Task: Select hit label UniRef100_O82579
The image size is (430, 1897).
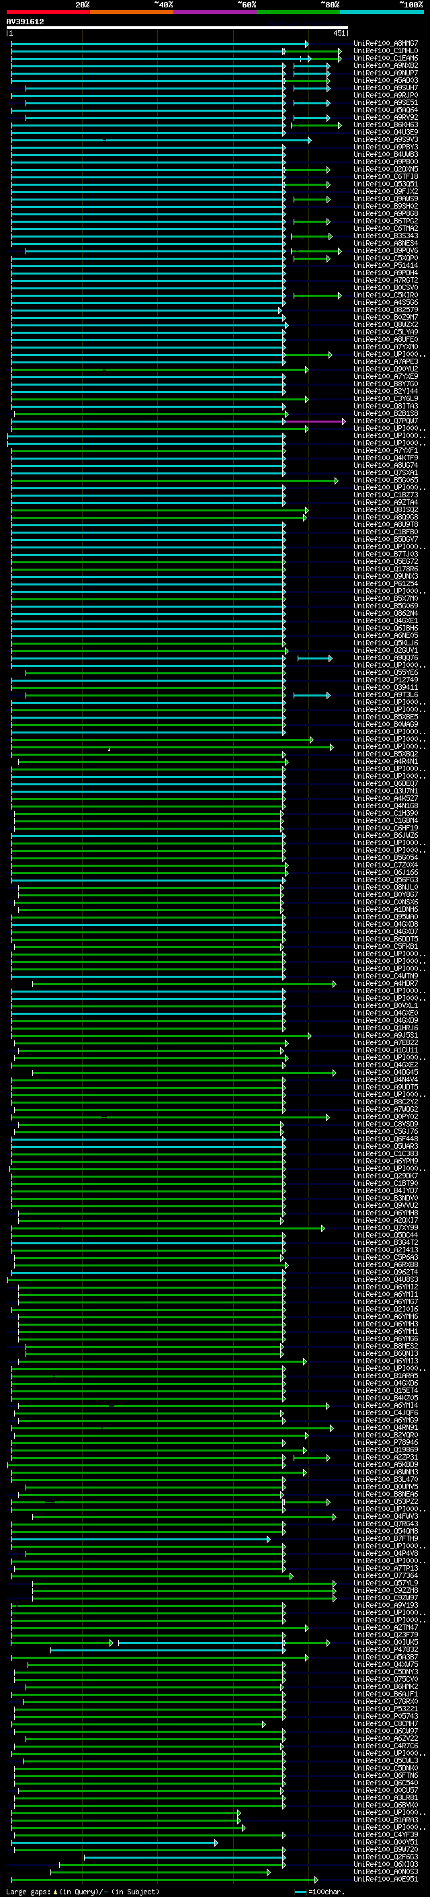Action: 386,310
